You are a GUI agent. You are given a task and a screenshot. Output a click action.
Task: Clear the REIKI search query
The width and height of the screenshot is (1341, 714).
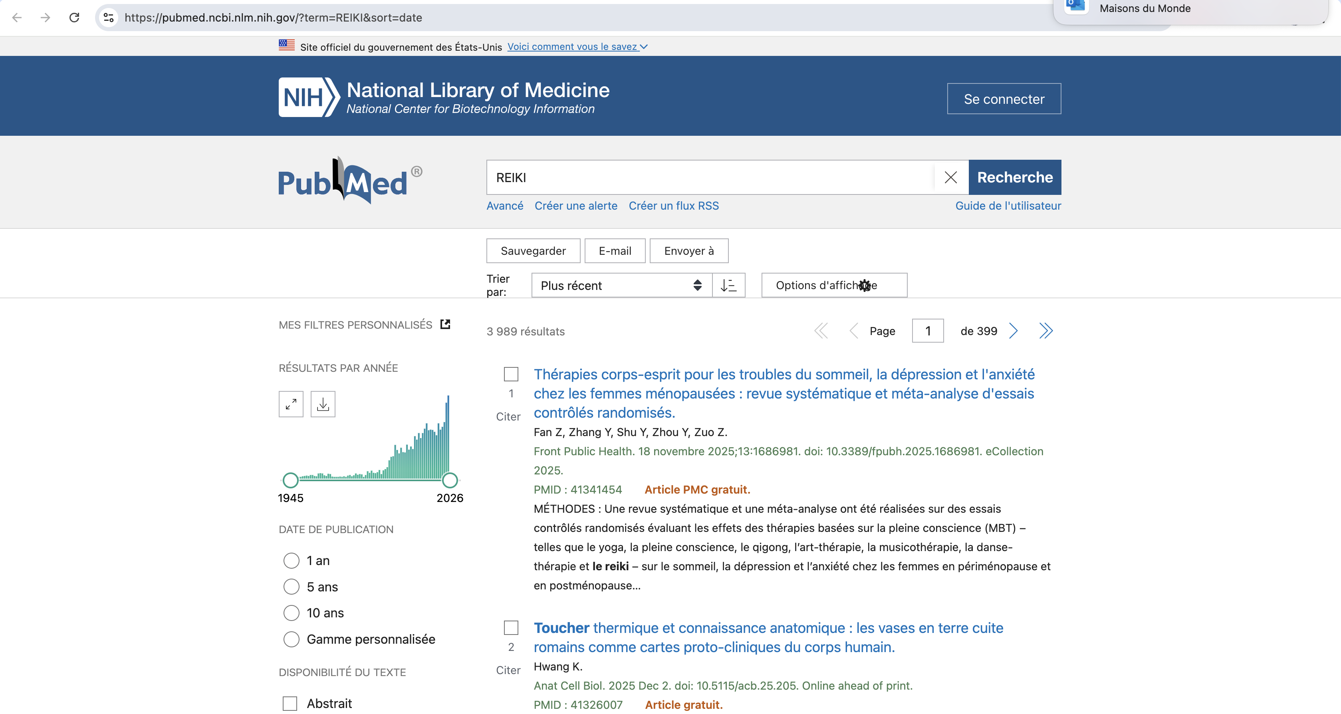point(950,177)
